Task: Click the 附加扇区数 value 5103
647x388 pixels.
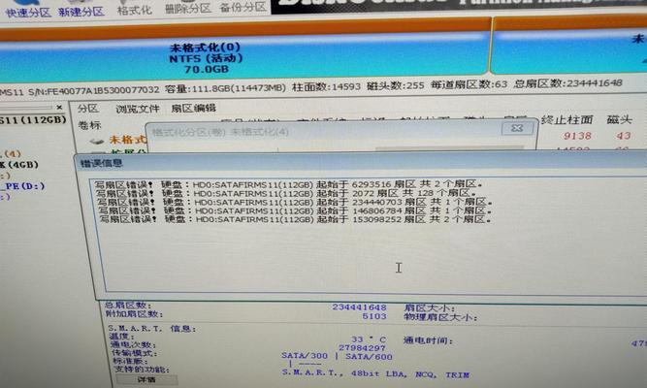Action: click(x=374, y=316)
